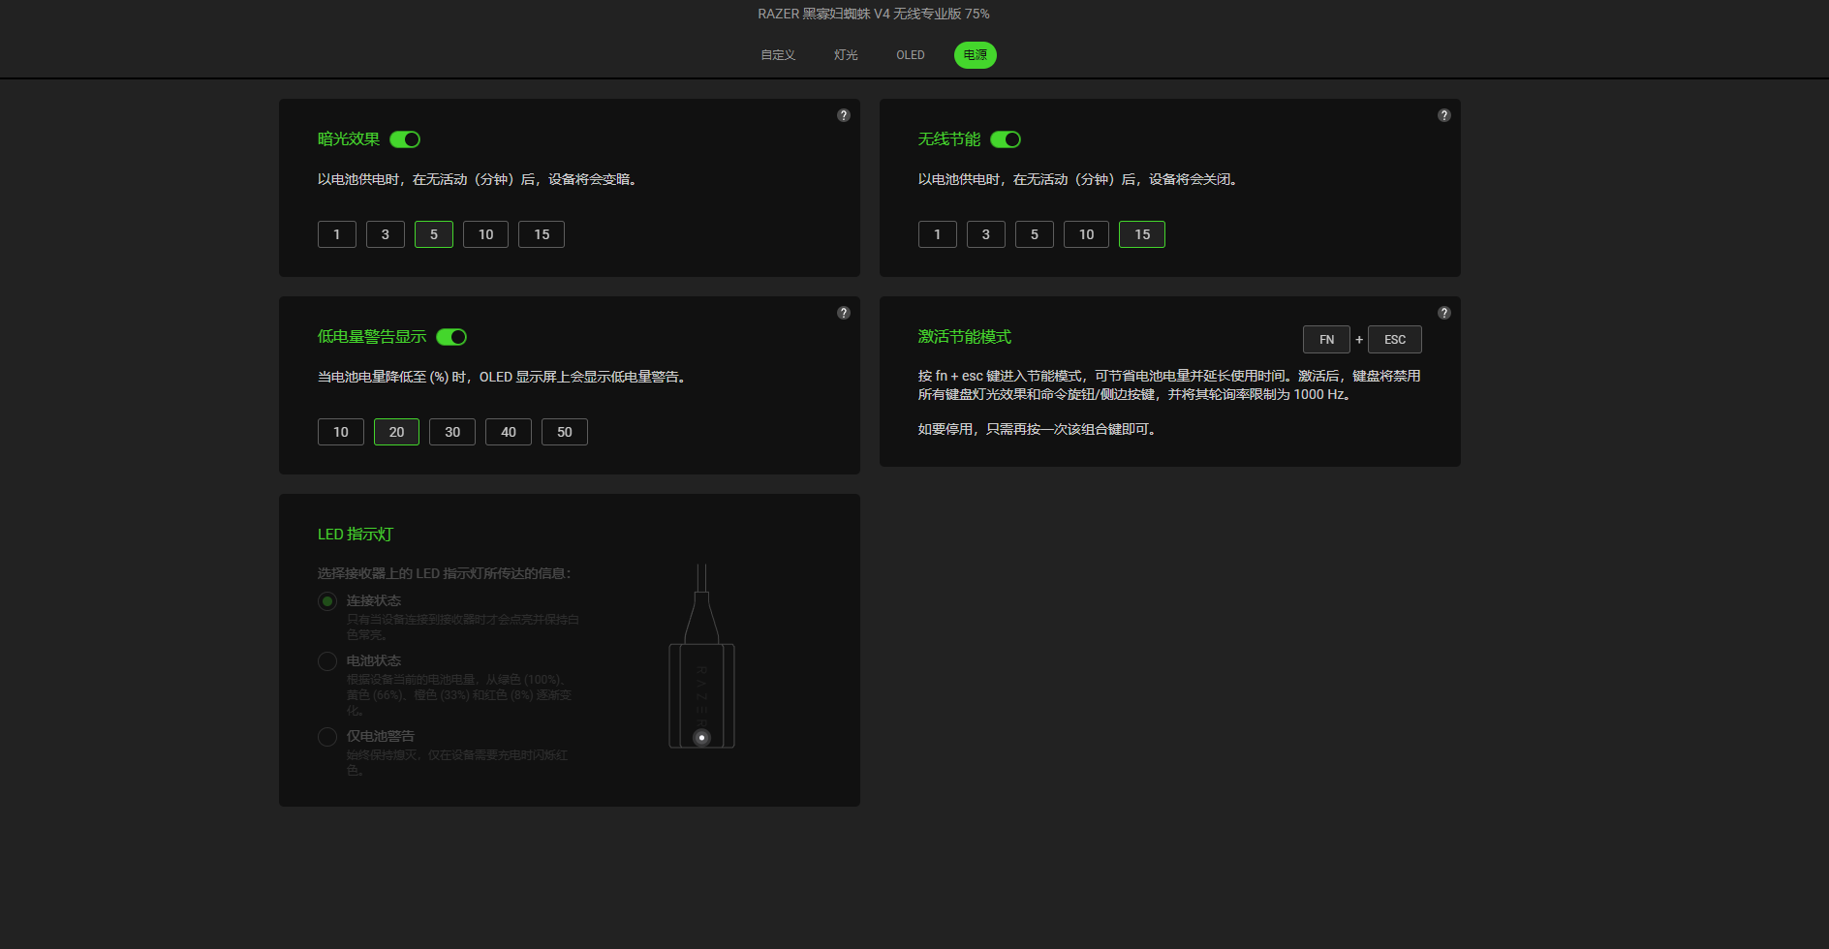1829x949 pixels.
Task: Toggle the 无线节能 switch
Action: (1006, 139)
